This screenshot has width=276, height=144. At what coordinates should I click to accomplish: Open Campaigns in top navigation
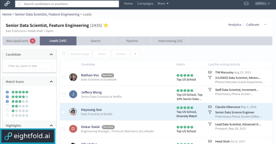tap(145, 3)
